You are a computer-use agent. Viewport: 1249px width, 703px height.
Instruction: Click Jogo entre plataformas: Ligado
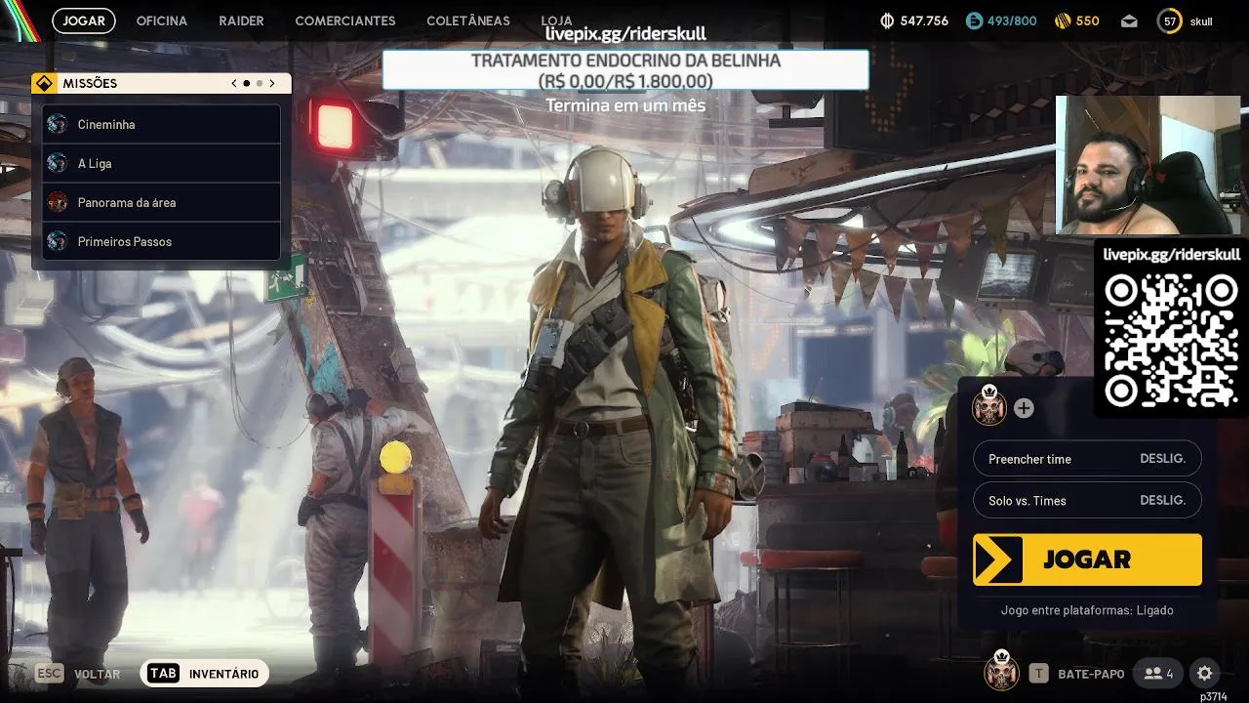[1087, 610]
